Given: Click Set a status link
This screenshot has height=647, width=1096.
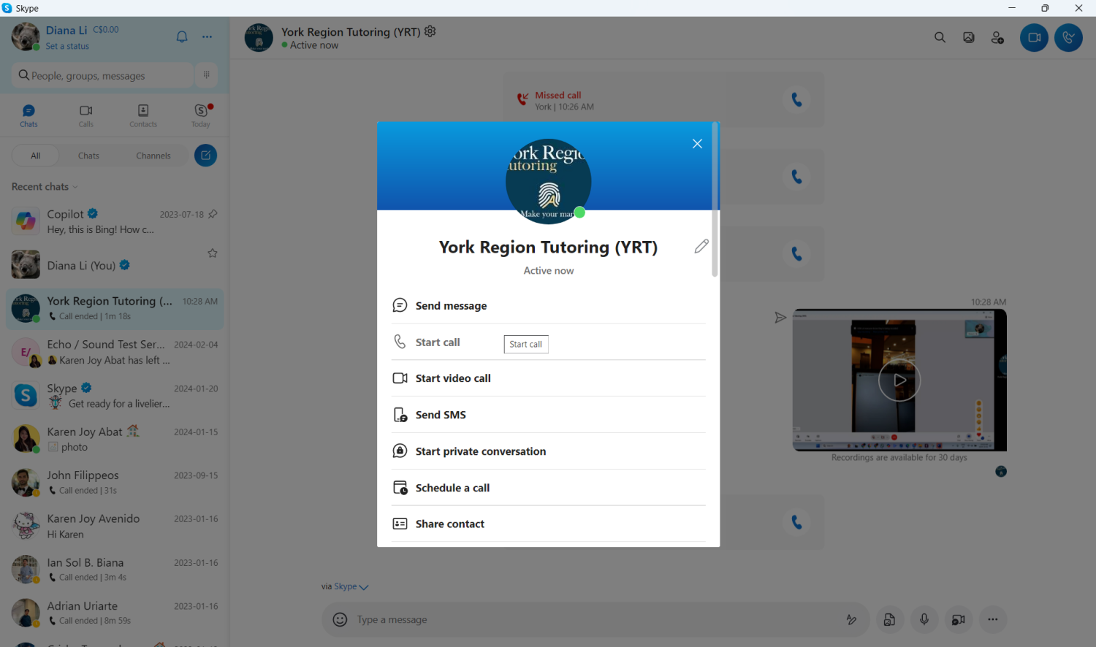Looking at the screenshot, I should point(67,46).
